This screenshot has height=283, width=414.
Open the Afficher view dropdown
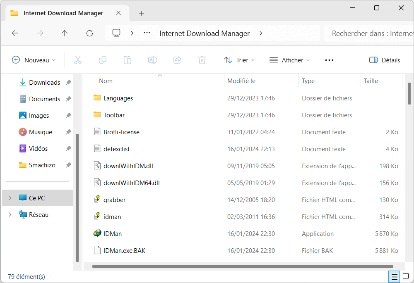pos(289,60)
